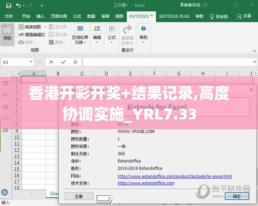Expand the formula bar chevron
Viewport: 258px width, 206px height.
[255, 61]
